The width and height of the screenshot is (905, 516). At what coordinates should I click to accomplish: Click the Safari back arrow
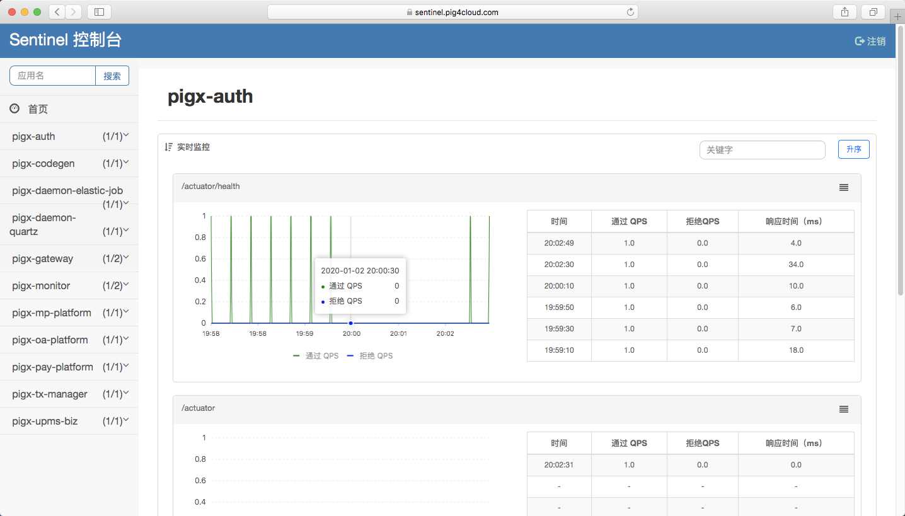57,12
